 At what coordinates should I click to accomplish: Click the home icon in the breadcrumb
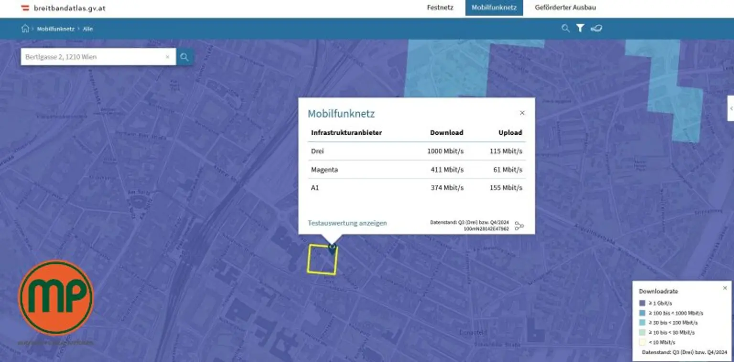coord(25,28)
